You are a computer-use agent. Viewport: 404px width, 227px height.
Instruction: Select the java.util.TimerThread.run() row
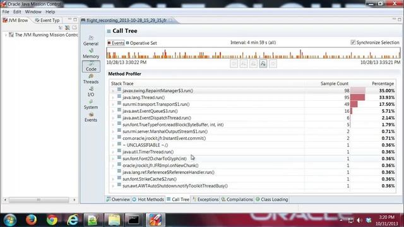tap(252, 152)
